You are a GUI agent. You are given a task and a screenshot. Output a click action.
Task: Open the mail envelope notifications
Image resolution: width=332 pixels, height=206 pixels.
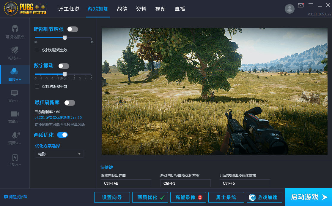301,5
